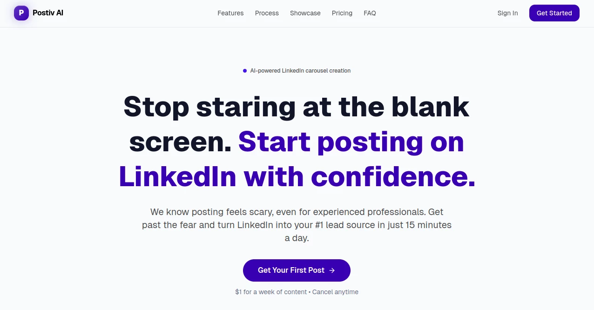The image size is (594, 310).
Task: Open the Process section from the navbar
Action: point(266,13)
